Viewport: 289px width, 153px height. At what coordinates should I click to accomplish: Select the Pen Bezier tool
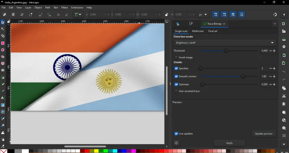(x=3, y=77)
